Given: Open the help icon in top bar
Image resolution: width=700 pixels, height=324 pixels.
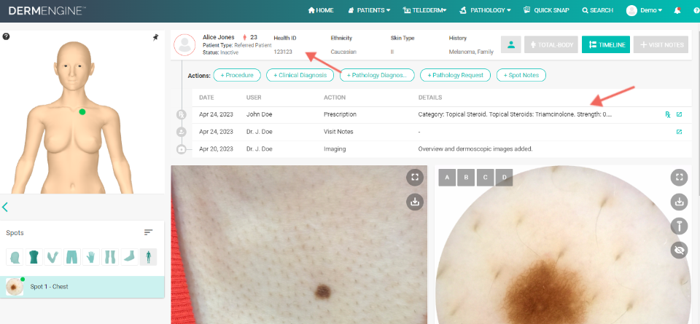Looking at the screenshot, I should click(x=697, y=10).
